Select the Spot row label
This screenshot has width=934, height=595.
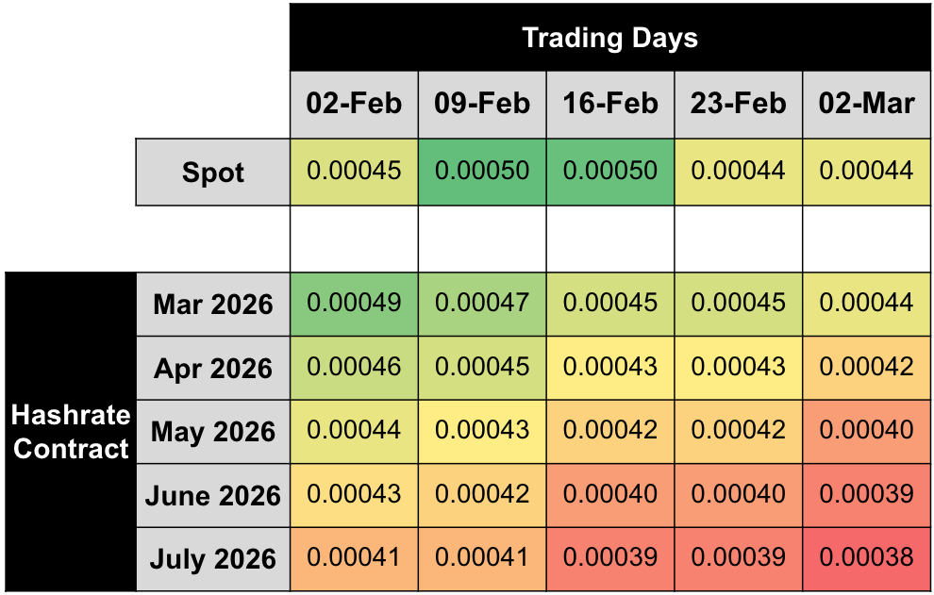(x=213, y=173)
